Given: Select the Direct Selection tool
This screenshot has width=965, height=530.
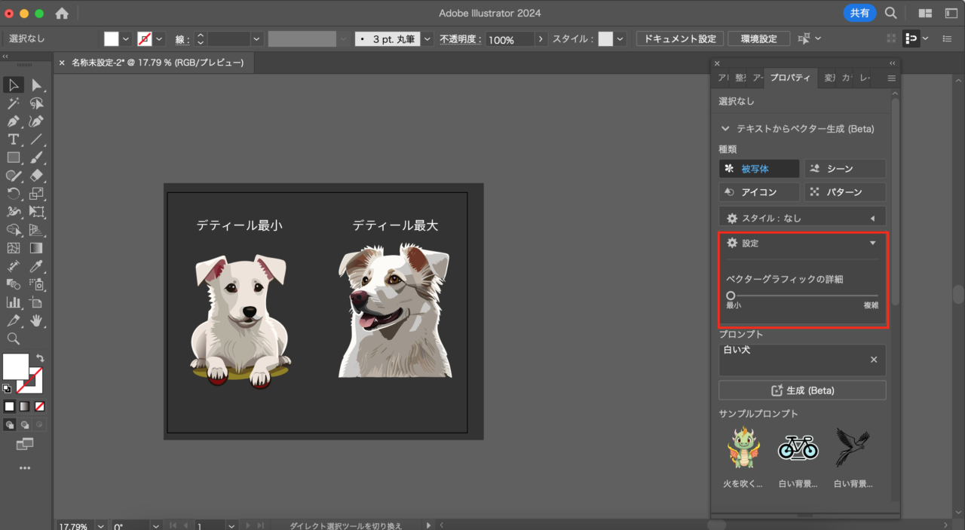Looking at the screenshot, I should coord(36,85).
